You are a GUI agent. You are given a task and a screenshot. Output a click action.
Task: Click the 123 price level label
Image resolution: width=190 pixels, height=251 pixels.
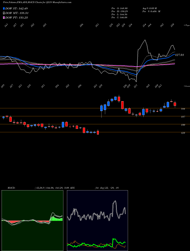click(x=183, y=133)
